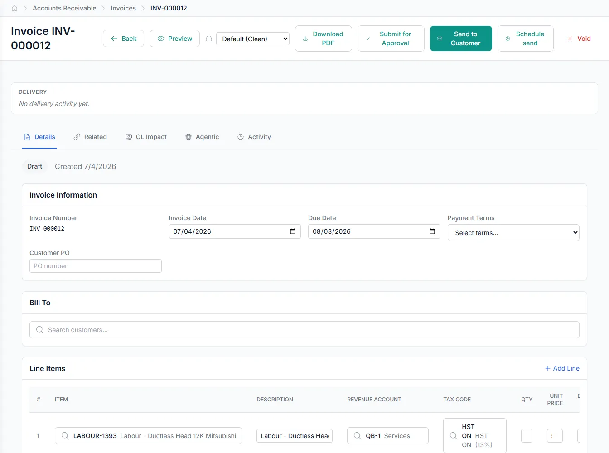
Task: Open the Payment Terms dropdown
Action: 513,233
